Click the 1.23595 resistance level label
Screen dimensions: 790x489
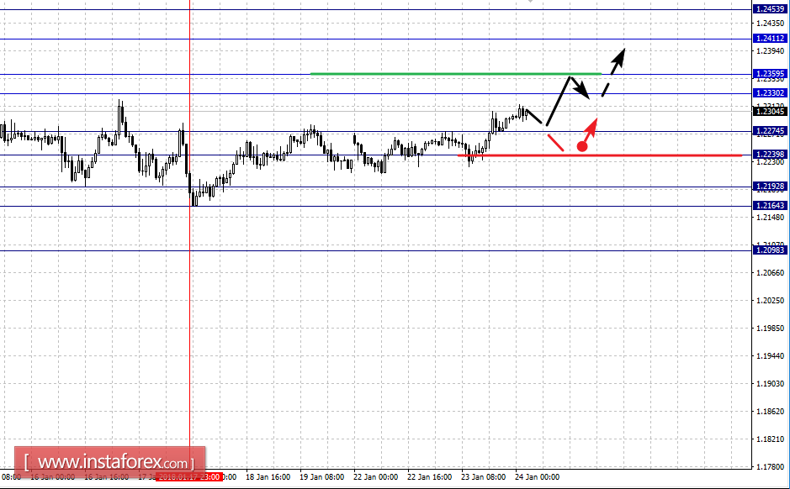pyautogui.click(x=770, y=74)
